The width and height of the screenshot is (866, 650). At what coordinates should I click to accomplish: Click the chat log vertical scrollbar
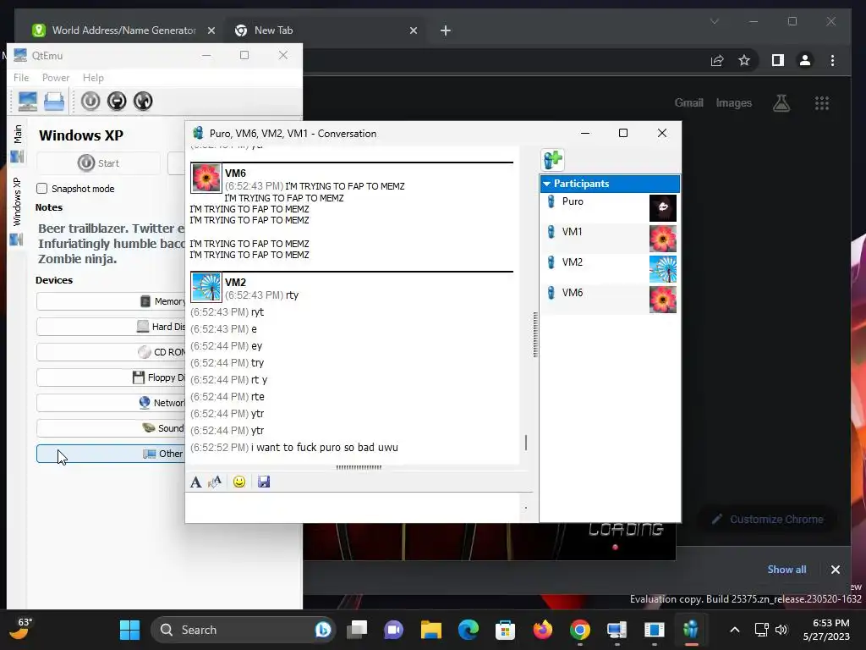pyautogui.click(x=526, y=442)
